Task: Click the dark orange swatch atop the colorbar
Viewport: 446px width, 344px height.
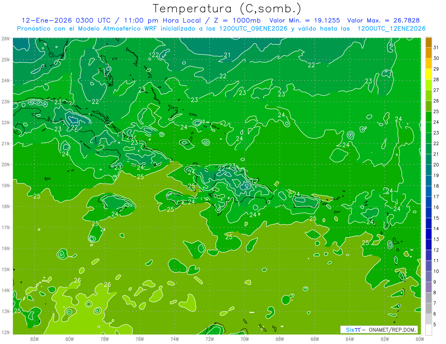Action: click(x=429, y=42)
